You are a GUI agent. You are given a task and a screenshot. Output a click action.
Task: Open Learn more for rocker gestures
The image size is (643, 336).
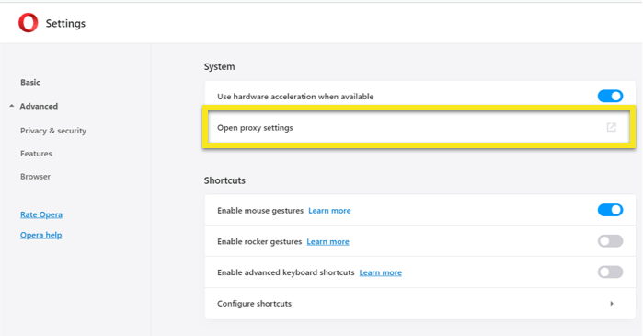click(328, 241)
